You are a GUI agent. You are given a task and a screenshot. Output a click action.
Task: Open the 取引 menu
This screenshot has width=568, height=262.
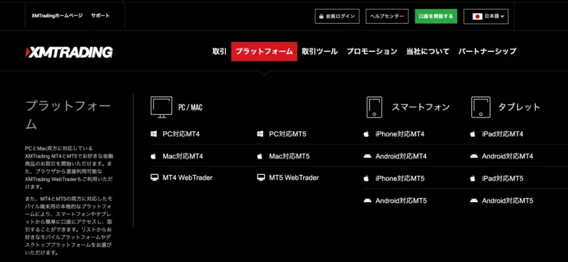(x=219, y=51)
